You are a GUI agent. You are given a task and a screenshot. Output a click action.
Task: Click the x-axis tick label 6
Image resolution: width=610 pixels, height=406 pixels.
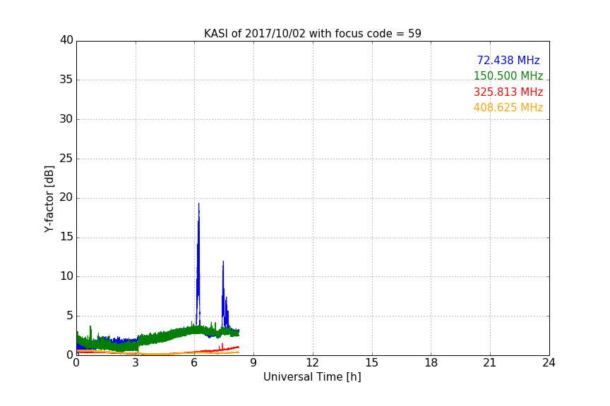click(195, 363)
